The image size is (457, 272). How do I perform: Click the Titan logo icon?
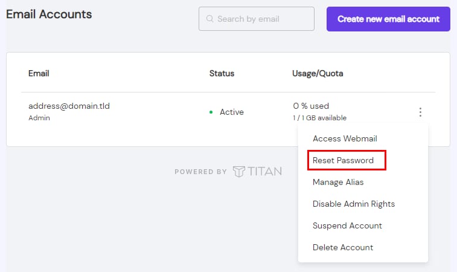click(239, 172)
